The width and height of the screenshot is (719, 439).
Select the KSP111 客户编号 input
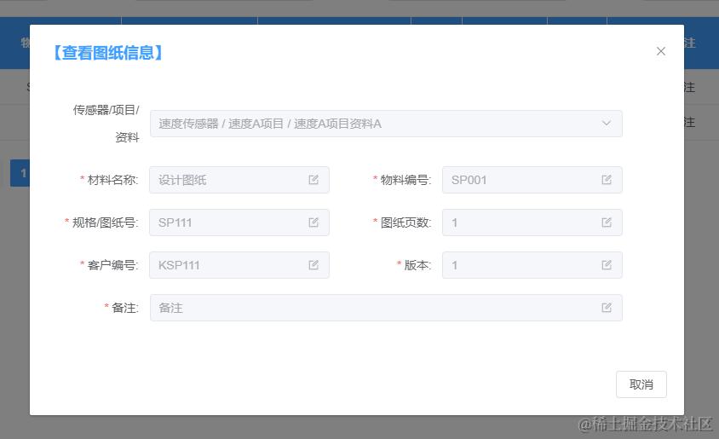click(239, 265)
